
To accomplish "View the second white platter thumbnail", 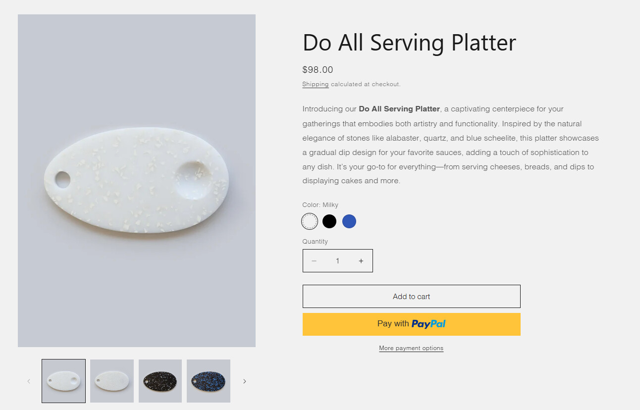I will coord(112,381).
